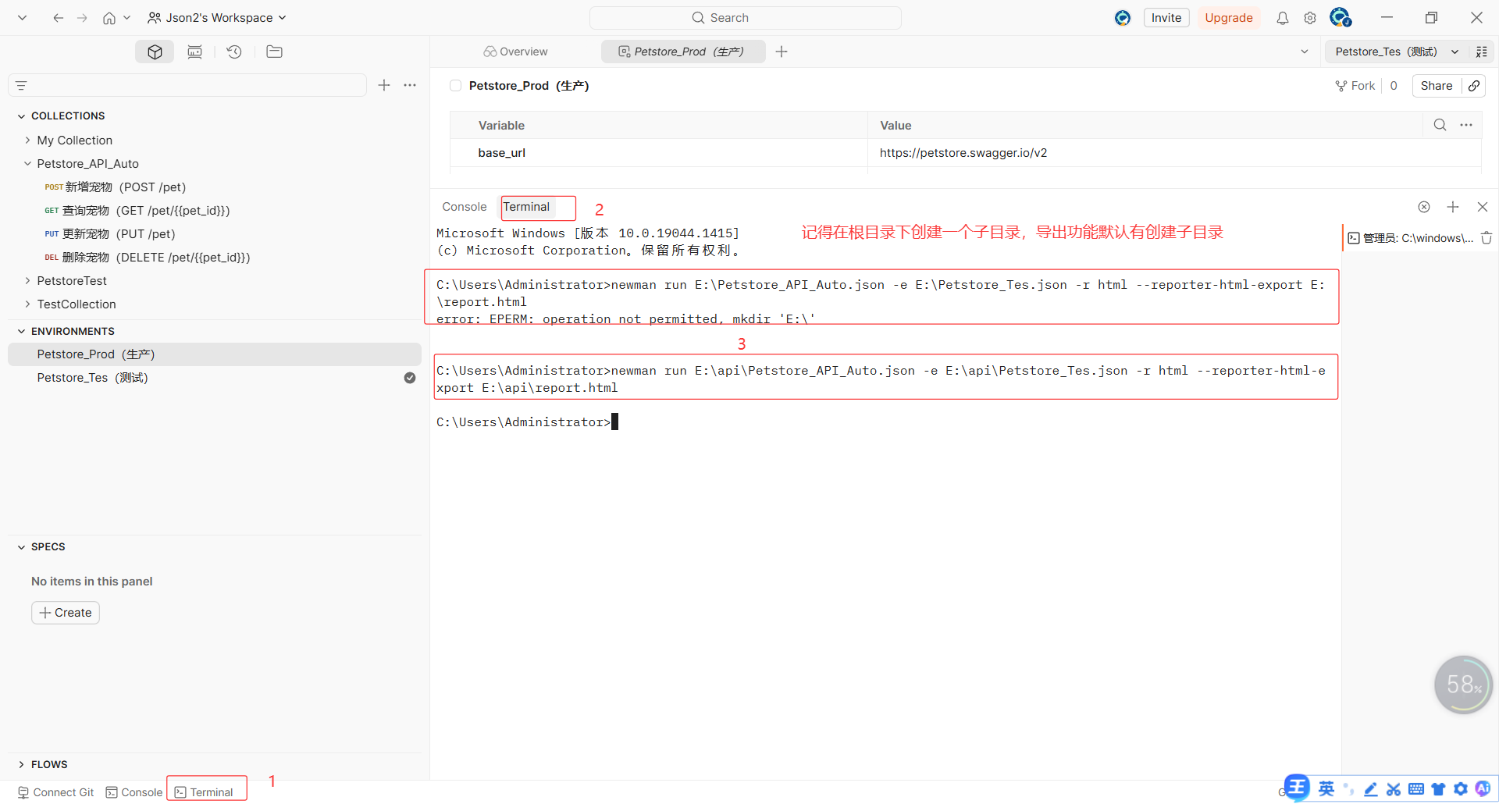Click the Share button
Screen dimensions: 1499x804
coord(1437,86)
